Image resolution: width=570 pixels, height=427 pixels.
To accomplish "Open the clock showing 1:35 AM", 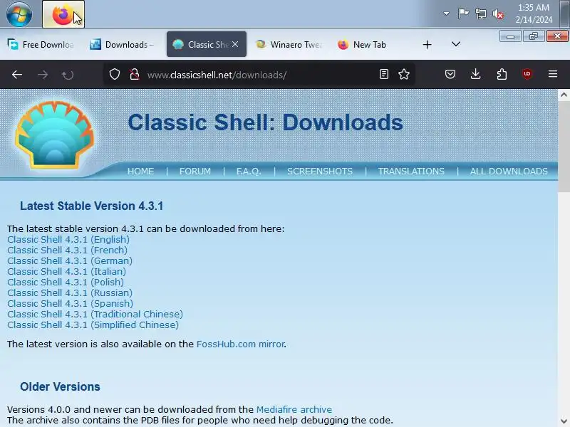I will (533, 14).
